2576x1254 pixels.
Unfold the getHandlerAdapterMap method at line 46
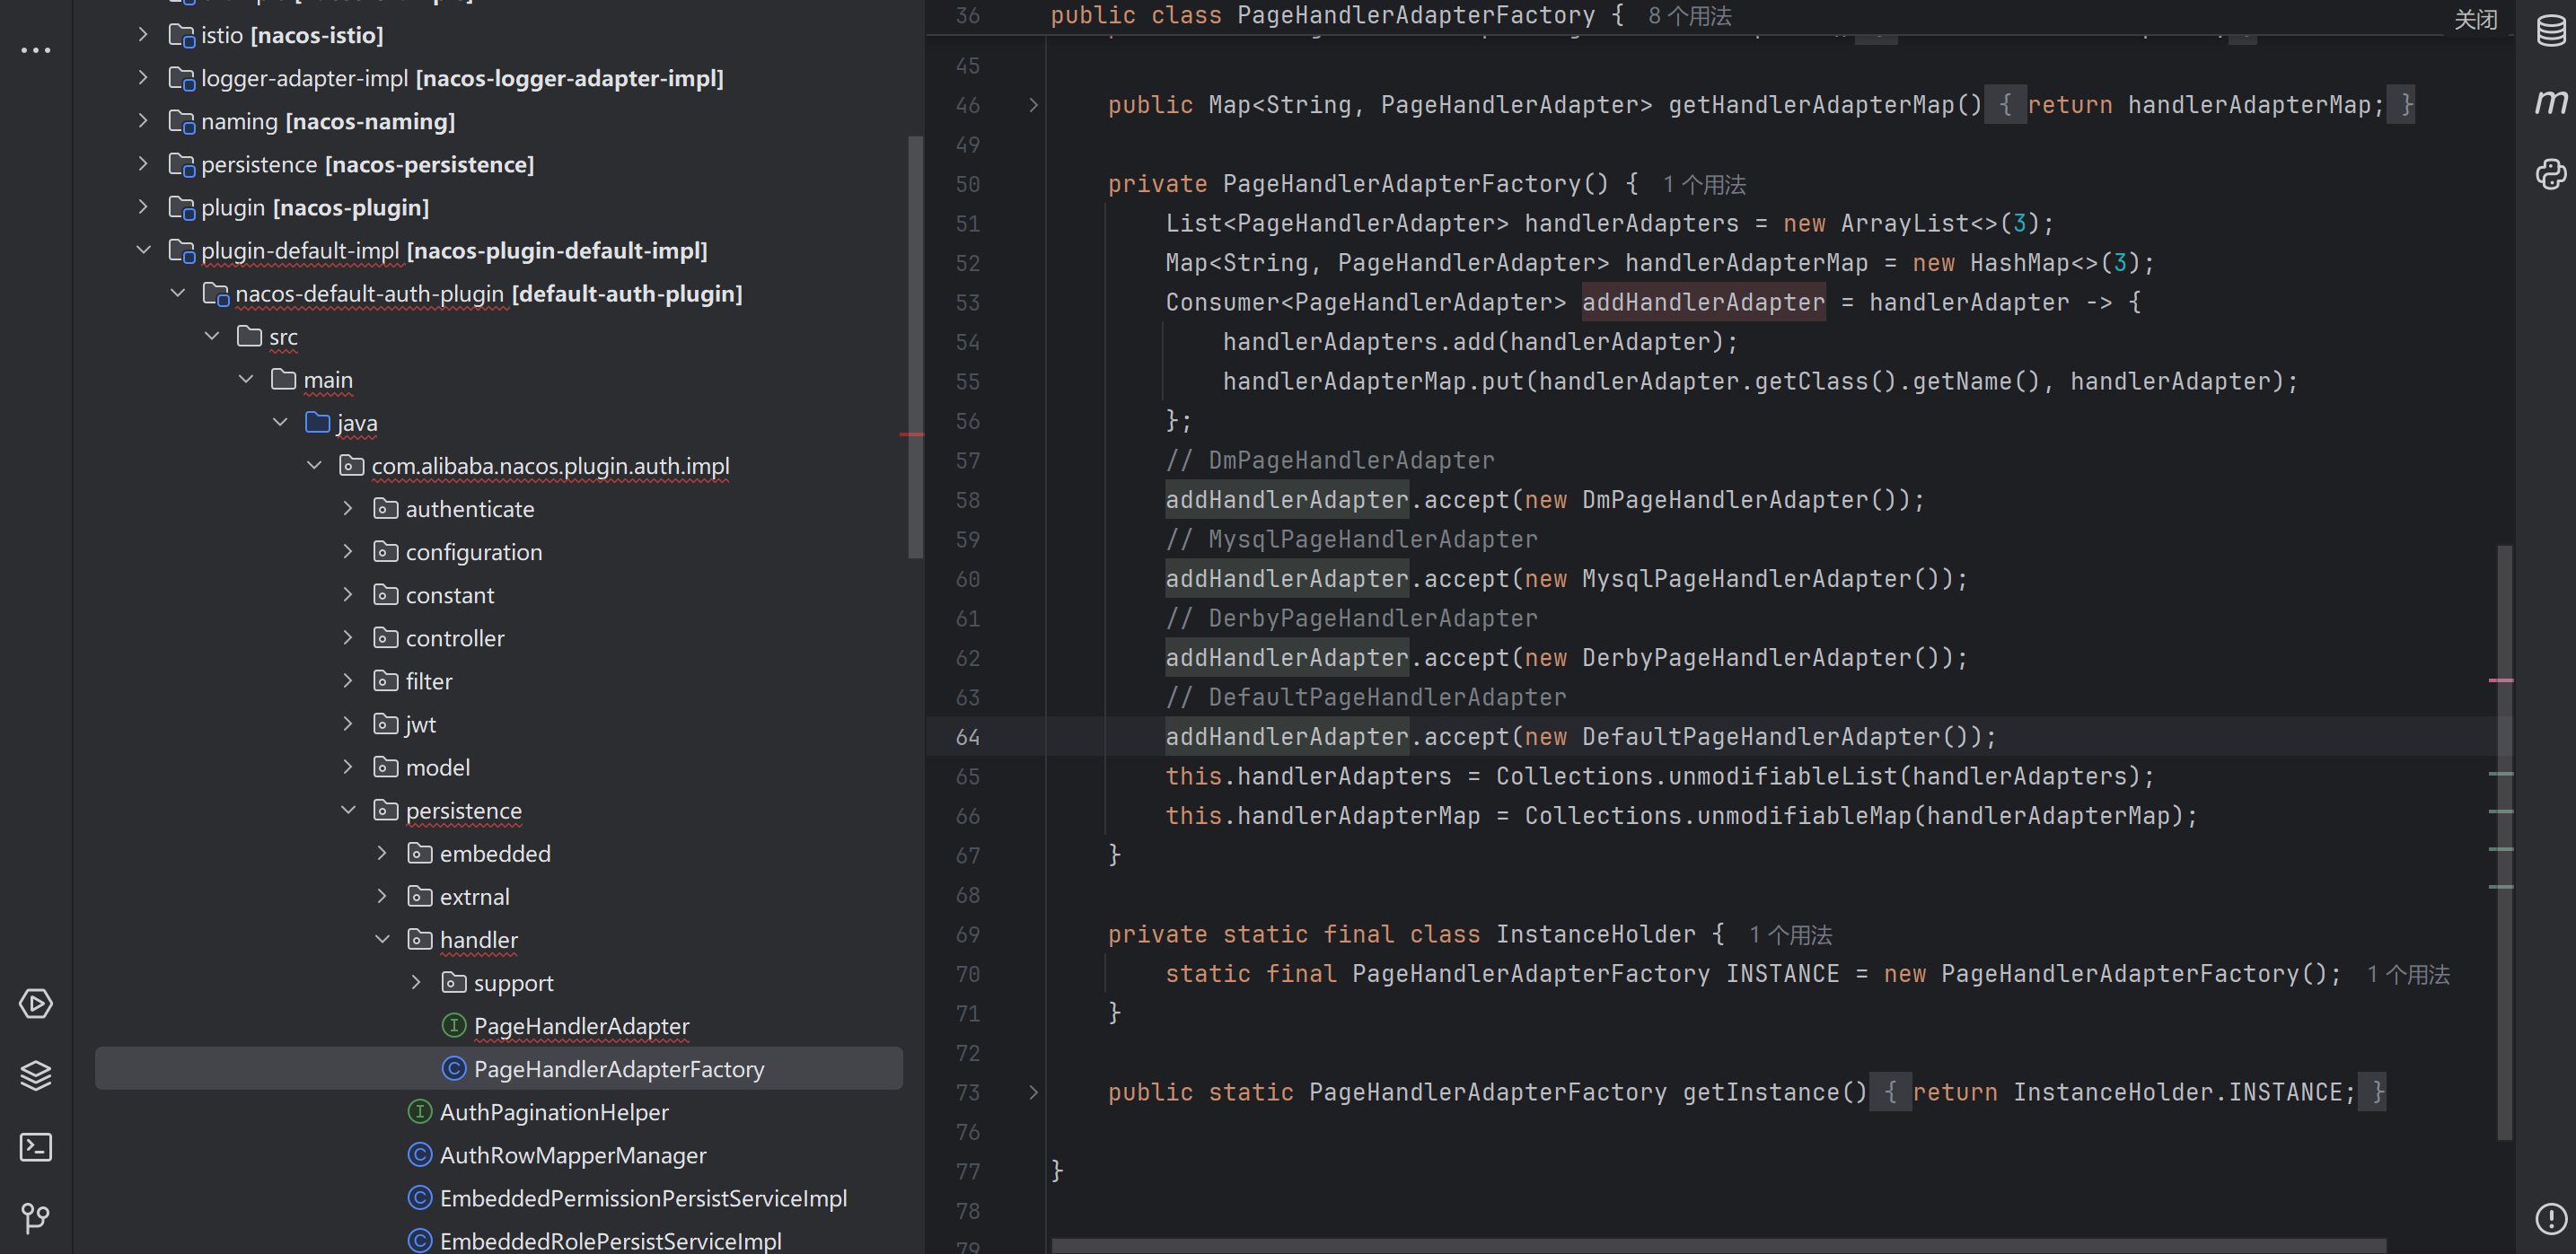[x=1033, y=105]
